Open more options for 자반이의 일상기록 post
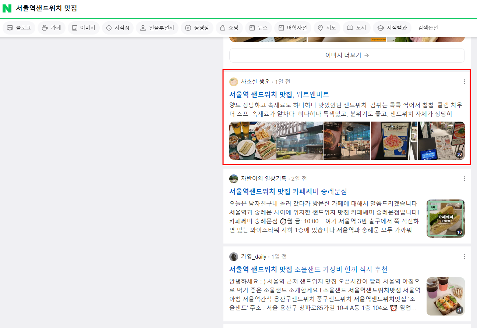477x328 pixels. pos(464,179)
